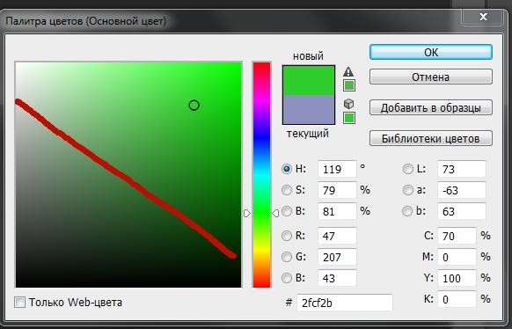Select the web-safe color swatch below cube
Screen dimensions: 512x329
pyautogui.click(x=349, y=118)
